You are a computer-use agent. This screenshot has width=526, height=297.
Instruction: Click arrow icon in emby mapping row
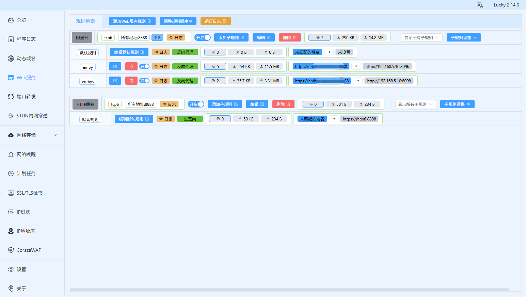pyautogui.click(x=356, y=66)
